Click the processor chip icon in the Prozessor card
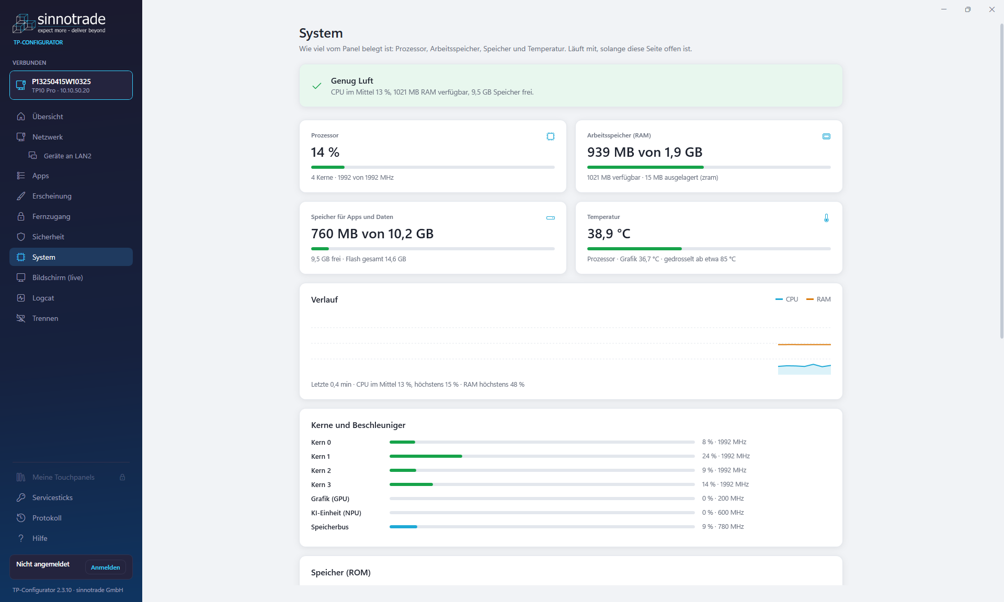The image size is (1004, 602). coord(551,136)
